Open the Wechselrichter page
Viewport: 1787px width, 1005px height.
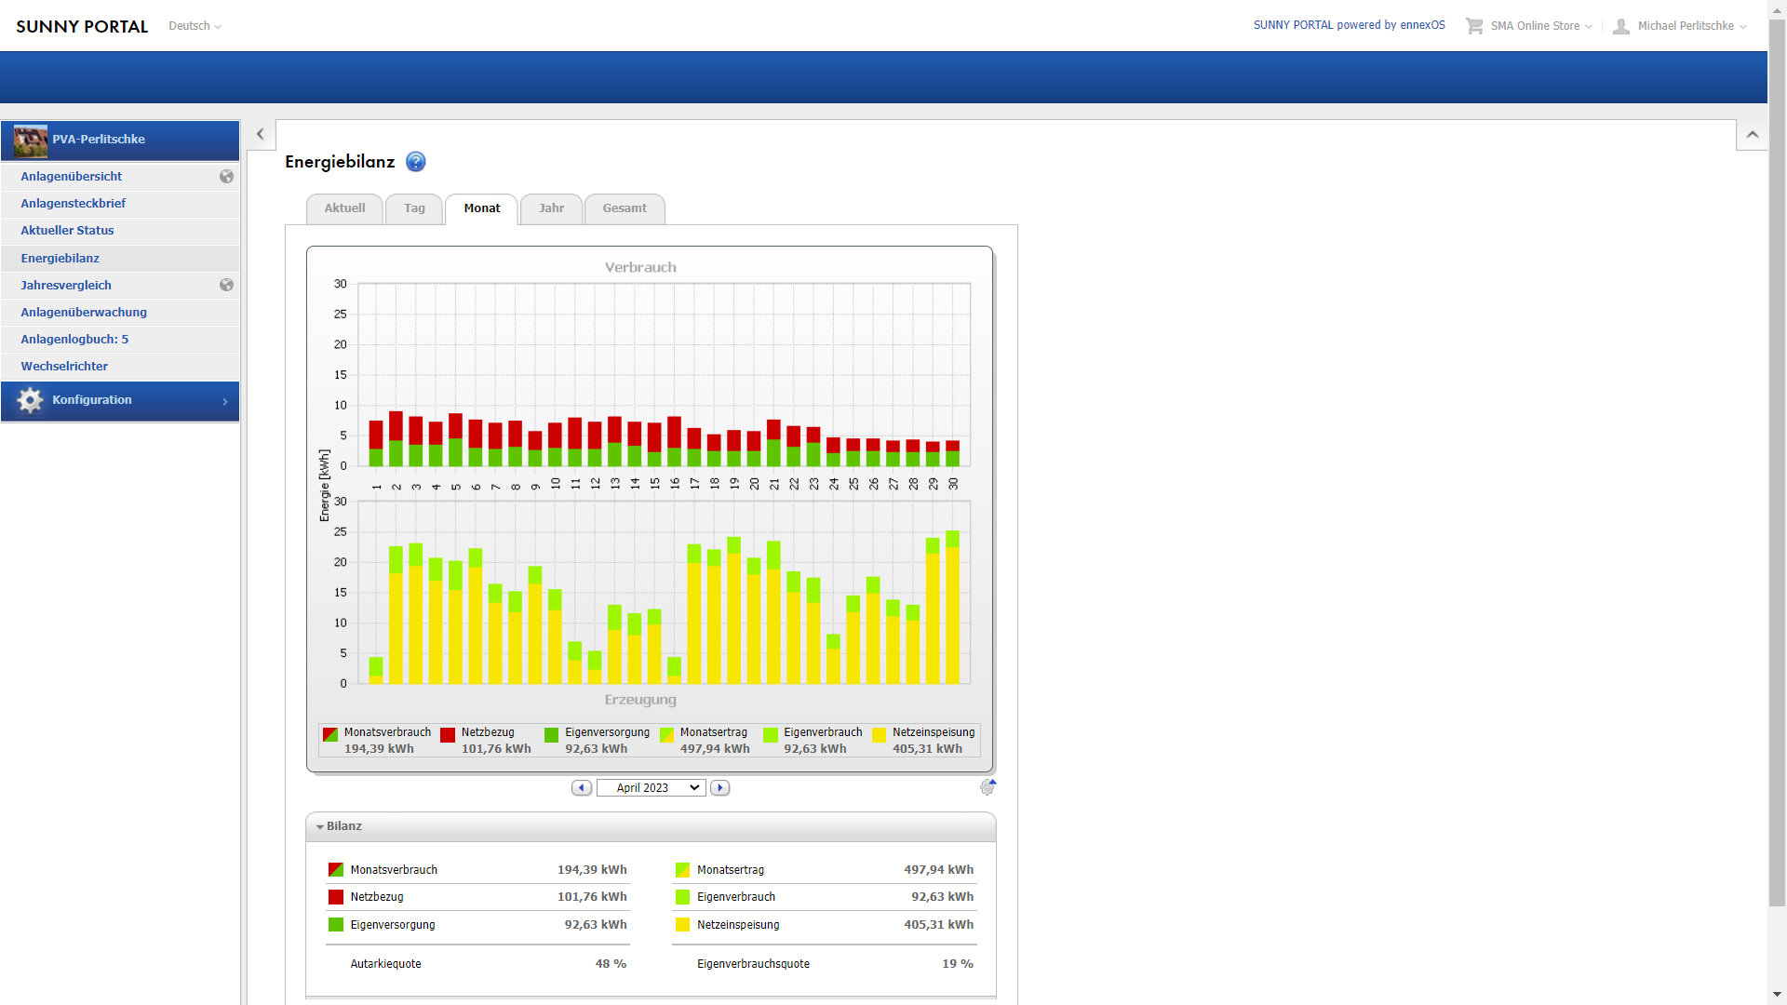tap(64, 367)
